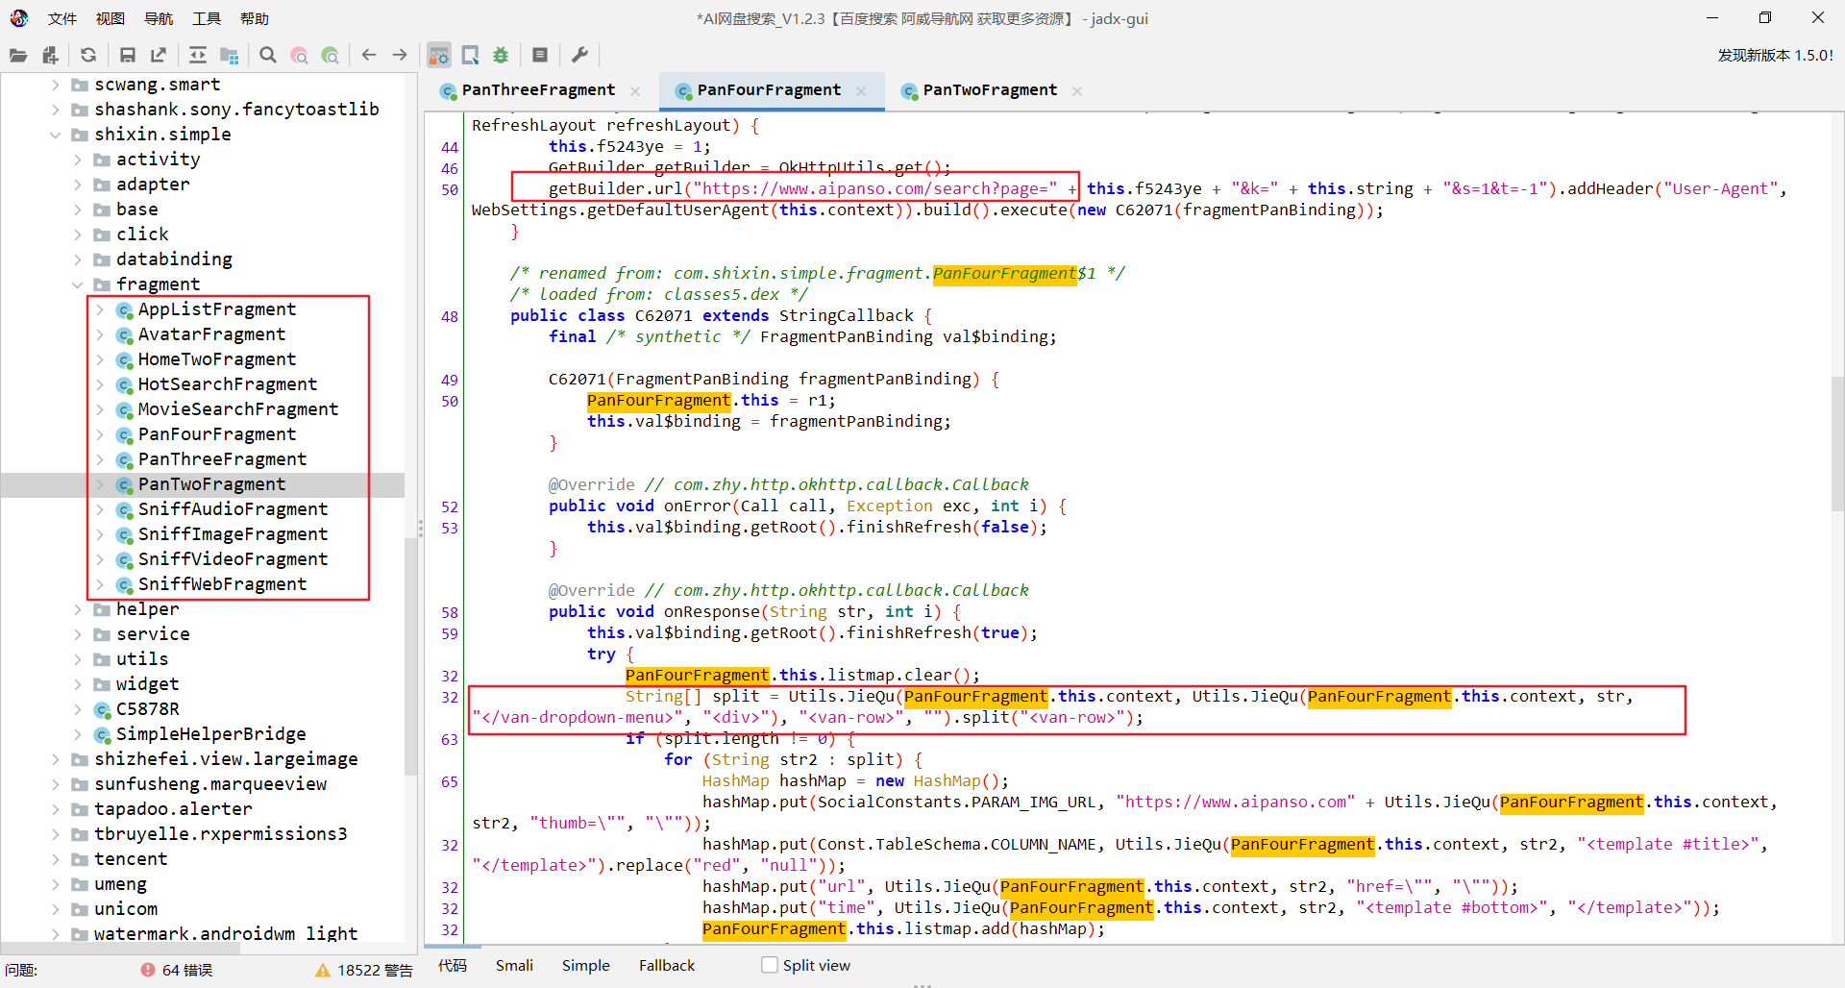Collapse the fragment folder node

tap(77, 284)
